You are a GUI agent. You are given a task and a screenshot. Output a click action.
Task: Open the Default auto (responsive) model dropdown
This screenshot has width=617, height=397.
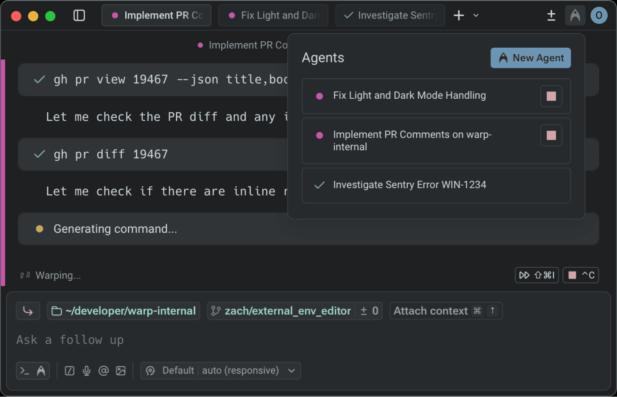click(221, 371)
